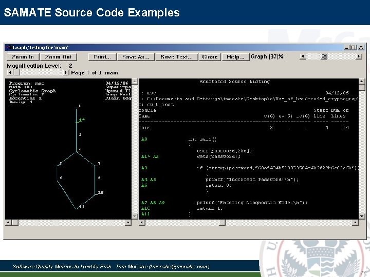The image size is (370, 277).
Task: Select graph node 5
Action: point(61,163)
